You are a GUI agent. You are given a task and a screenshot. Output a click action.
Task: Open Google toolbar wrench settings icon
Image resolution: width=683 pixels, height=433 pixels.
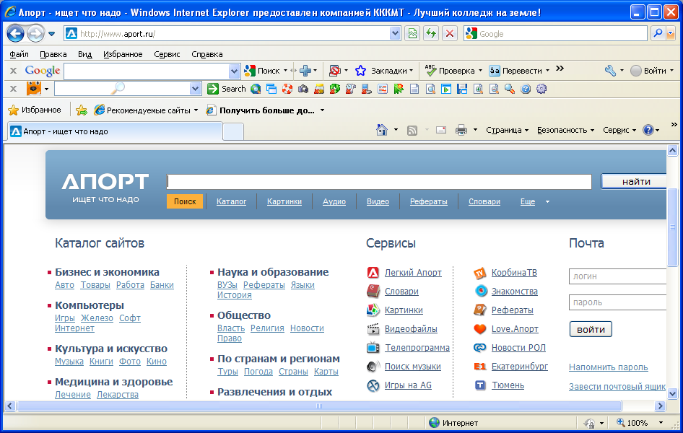[610, 71]
